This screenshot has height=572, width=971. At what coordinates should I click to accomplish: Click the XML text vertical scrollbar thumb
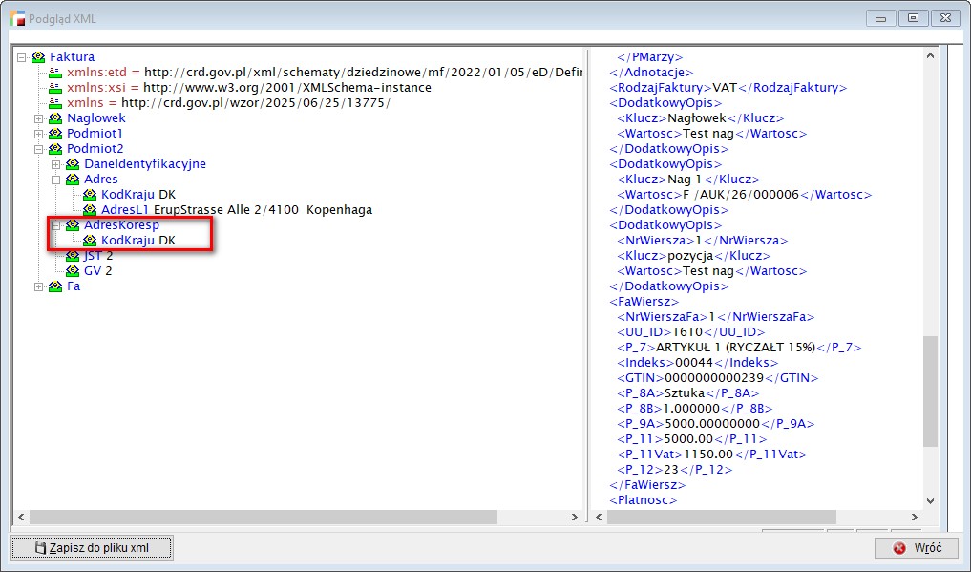coord(930,392)
